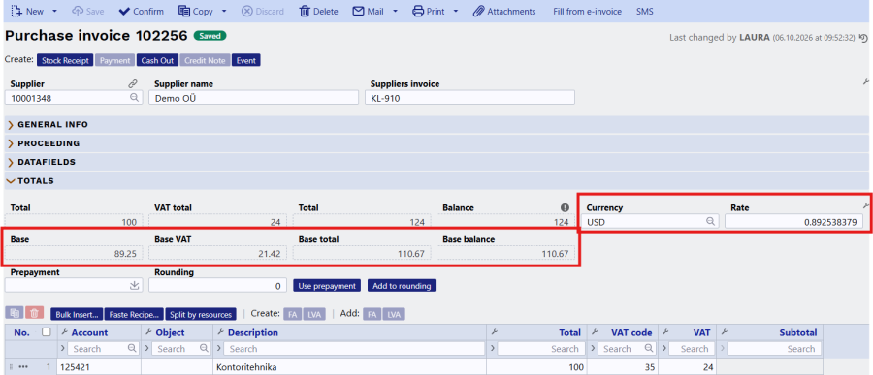Screen dimensions: 873x375
Task: Click wrench icon beside Description column
Action: 220,332
